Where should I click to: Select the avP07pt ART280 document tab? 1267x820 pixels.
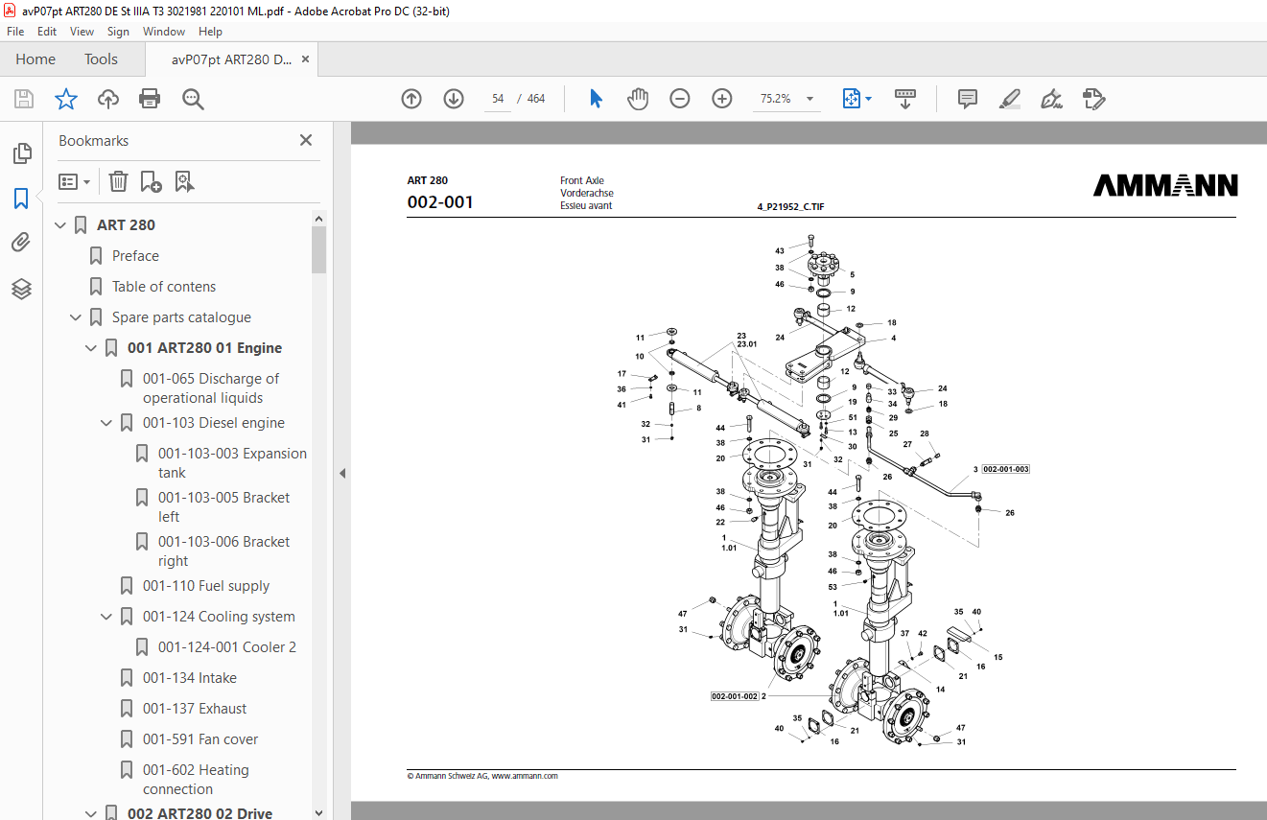[x=232, y=59]
